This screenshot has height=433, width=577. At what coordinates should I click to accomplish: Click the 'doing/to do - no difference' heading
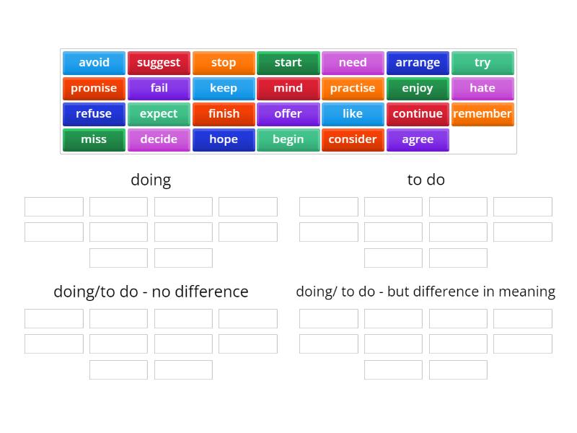pyautogui.click(x=151, y=292)
